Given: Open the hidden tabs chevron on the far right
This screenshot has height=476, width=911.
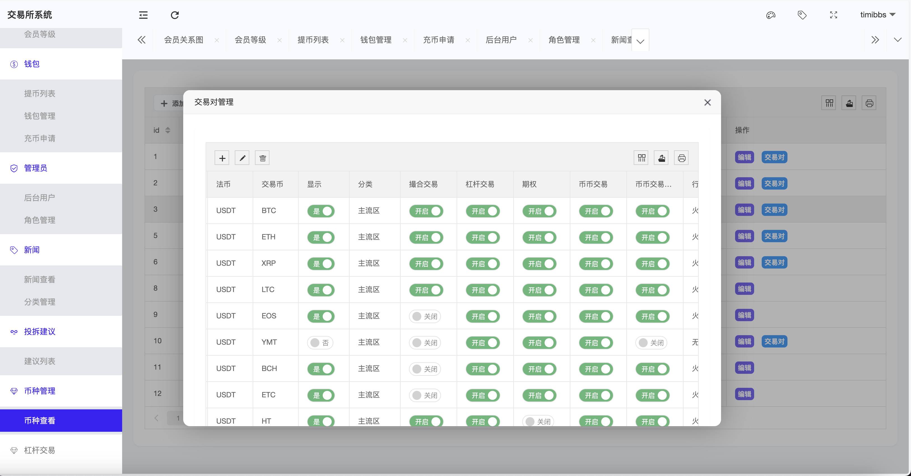Looking at the screenshot, I should [875, 39].
